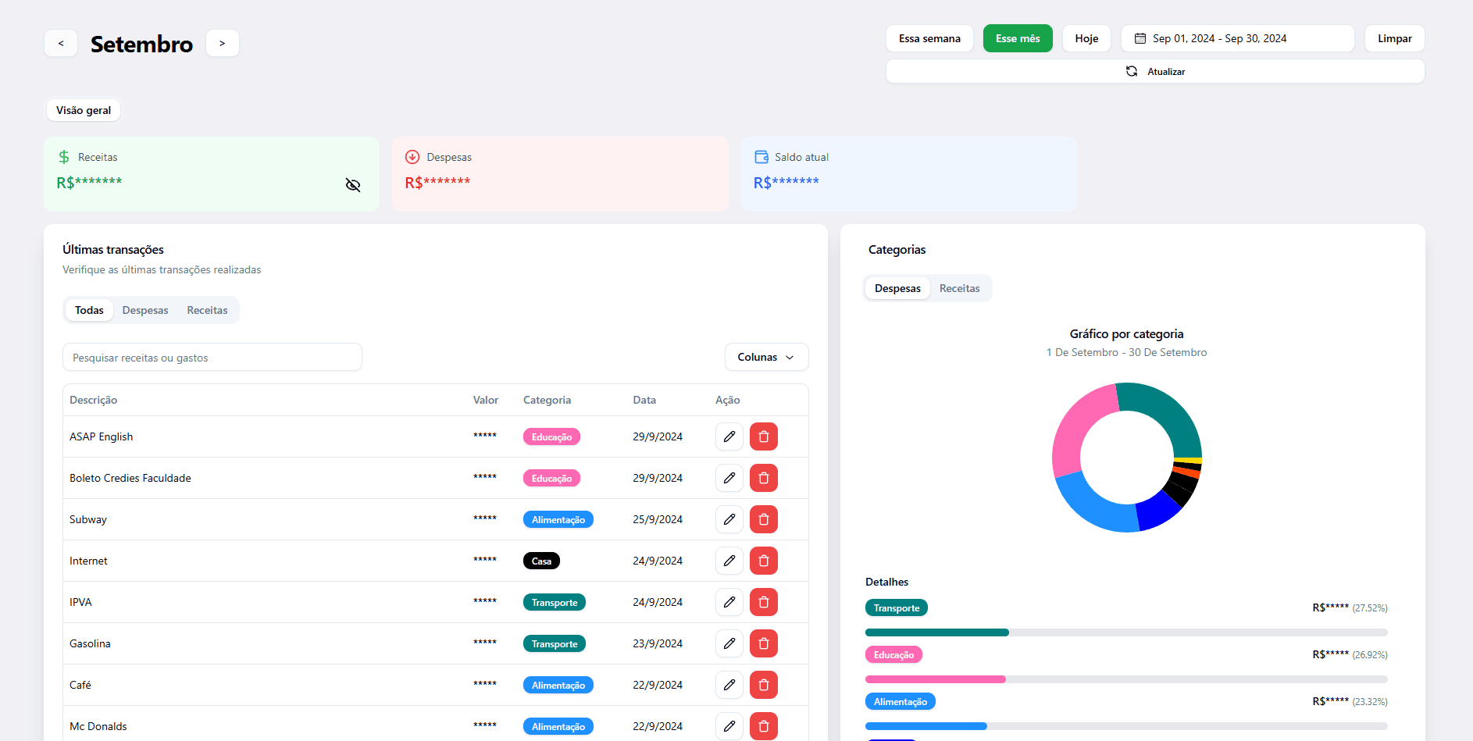Filter to Hoje

tap(1086, 38)
